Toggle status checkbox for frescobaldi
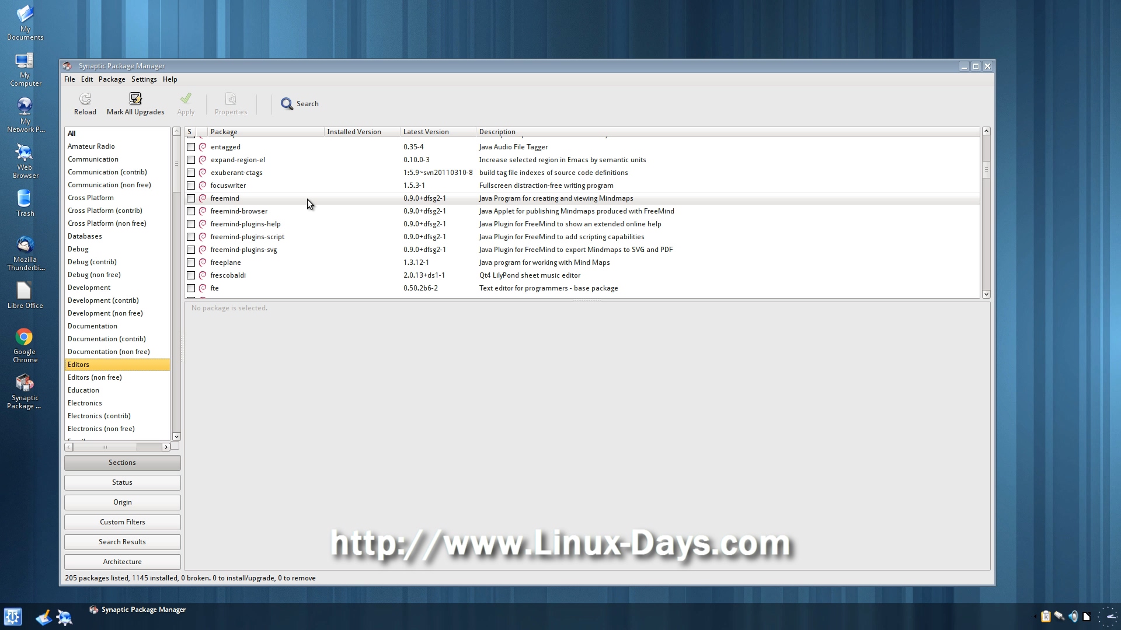 (191, 275)
